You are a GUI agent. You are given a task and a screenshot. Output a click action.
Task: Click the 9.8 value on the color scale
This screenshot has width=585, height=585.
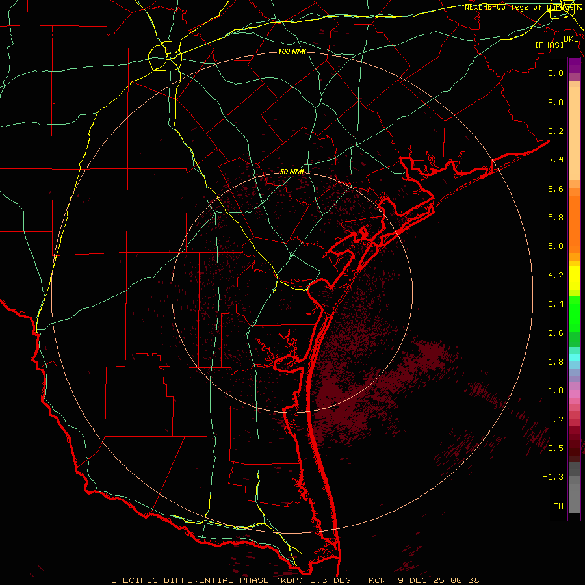[x=556, y=73]
